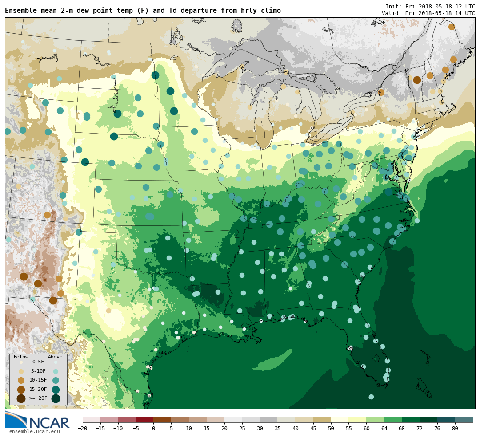Click the 'Below' legend heading
The image size is (480, 437).
[x=21, y=357]
